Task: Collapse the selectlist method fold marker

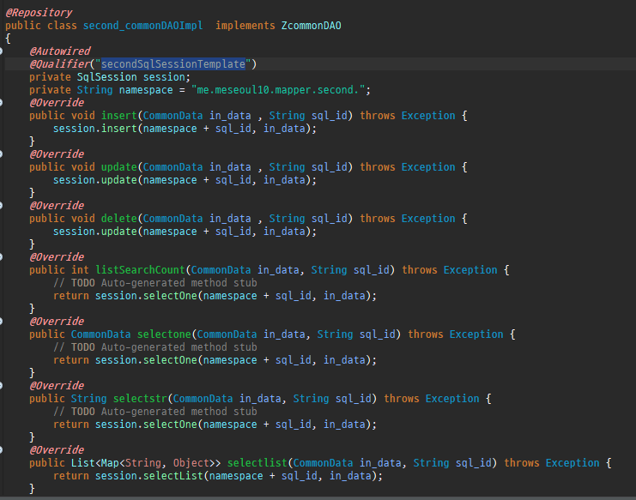Action: click(1, 450)
